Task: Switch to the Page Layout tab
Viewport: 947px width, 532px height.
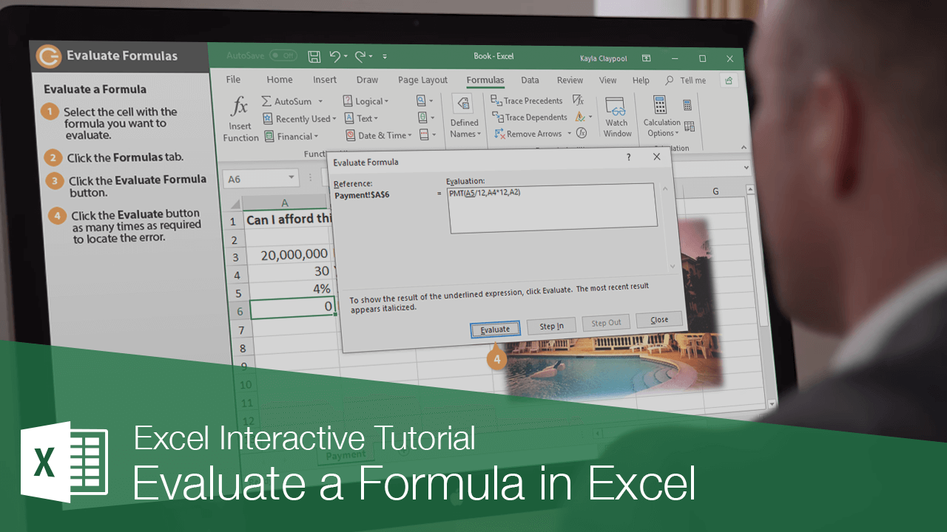Action: pyautogui.click(x=422, y=80)
